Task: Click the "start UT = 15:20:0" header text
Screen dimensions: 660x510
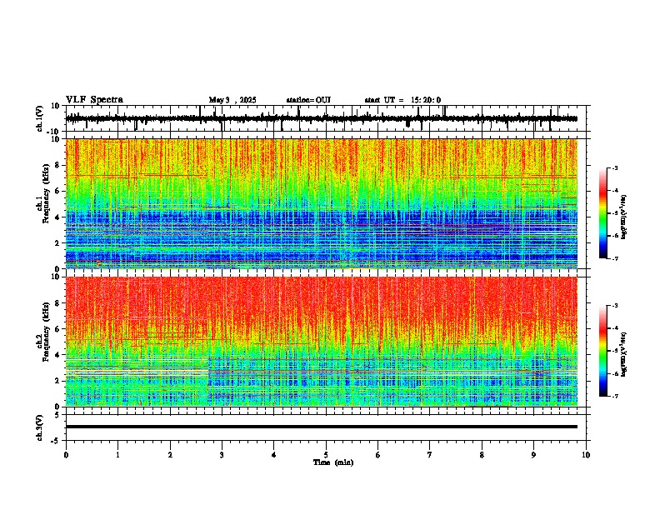Action: (402, 100)
